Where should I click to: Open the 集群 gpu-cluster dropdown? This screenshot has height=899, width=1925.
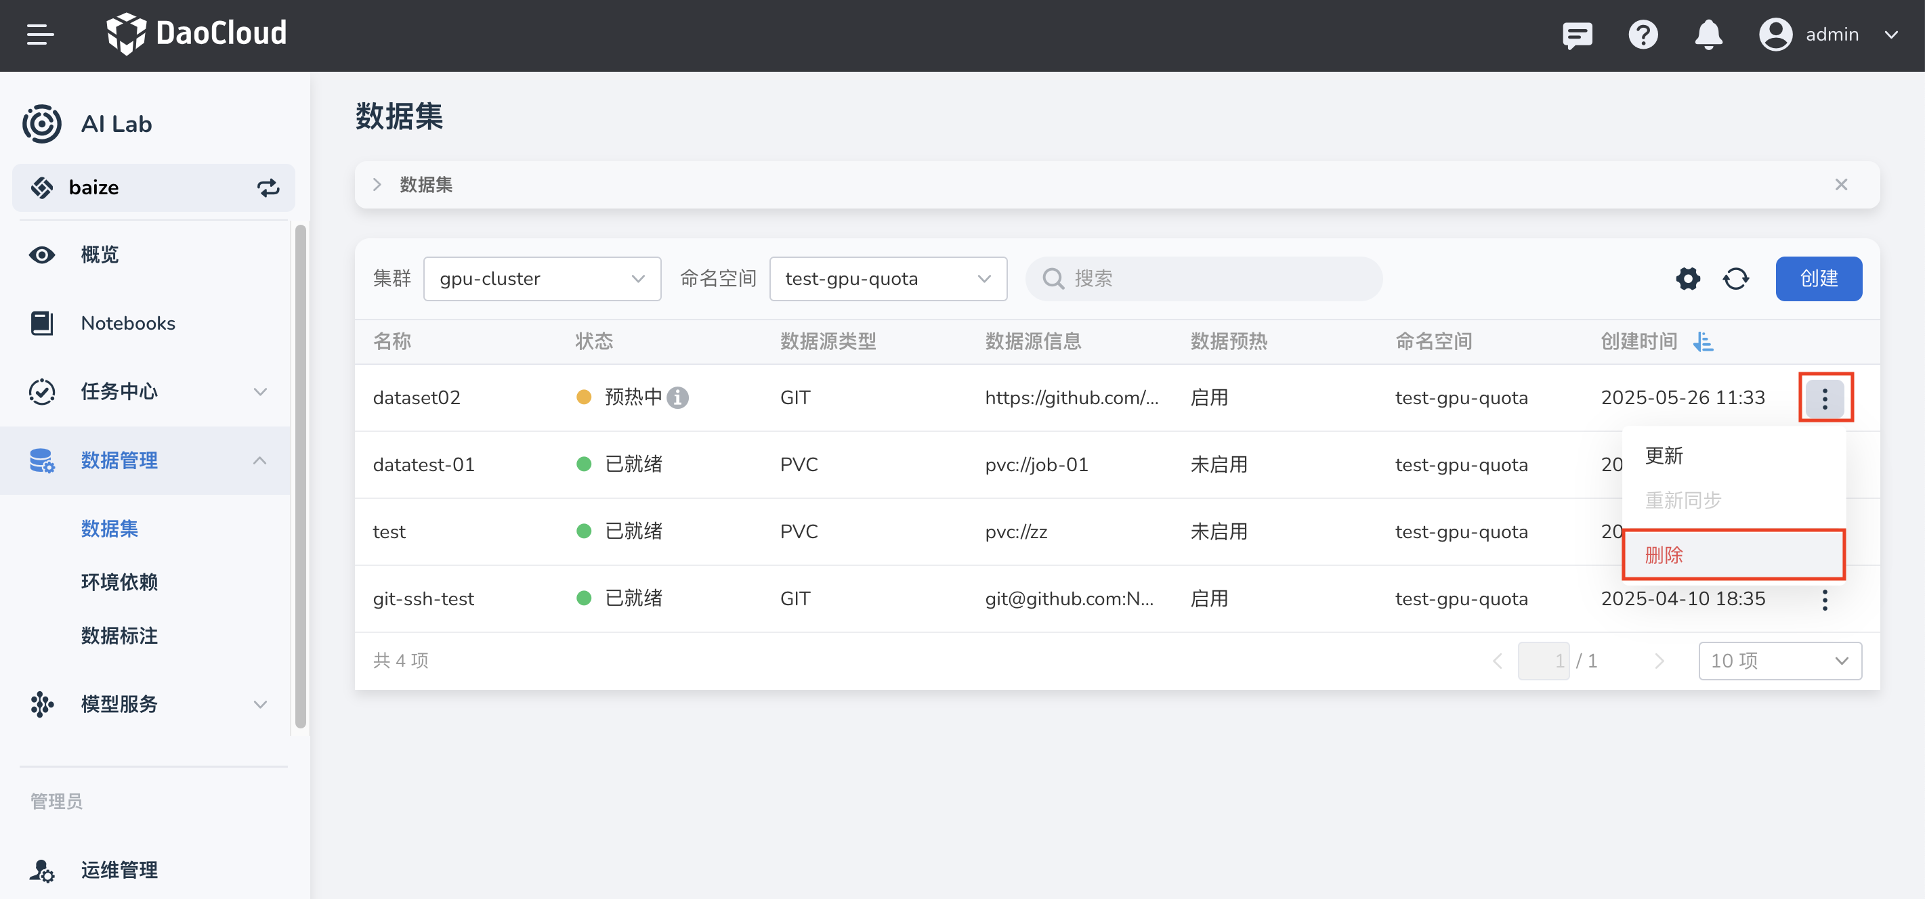[542, 278]
